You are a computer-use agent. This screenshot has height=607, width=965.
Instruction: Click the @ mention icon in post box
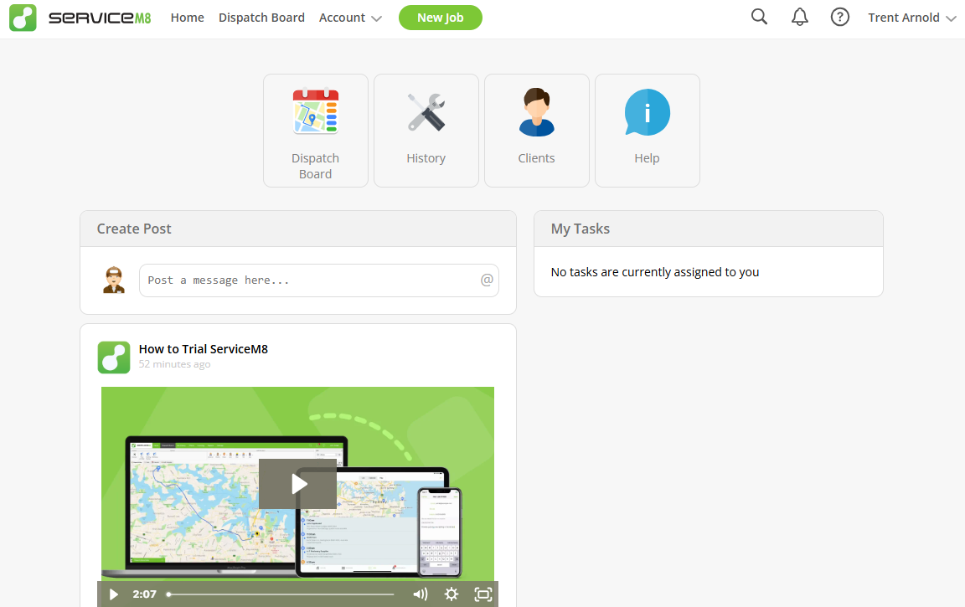click(487, 280)
